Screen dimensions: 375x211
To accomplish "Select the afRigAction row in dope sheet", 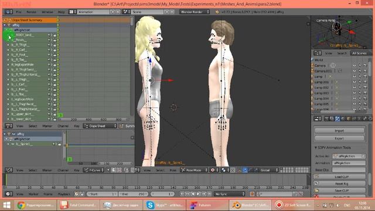I will (x=30, y=30).
